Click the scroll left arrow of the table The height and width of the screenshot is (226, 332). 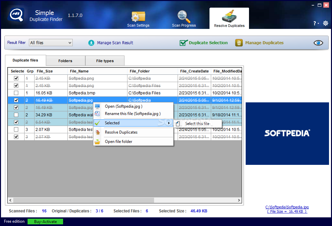point(10,200)
